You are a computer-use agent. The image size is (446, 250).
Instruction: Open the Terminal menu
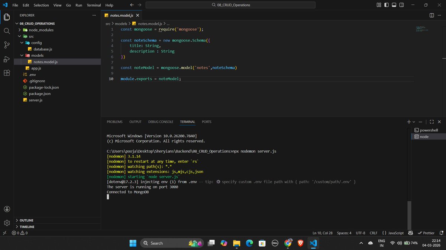tap(94, 5)
